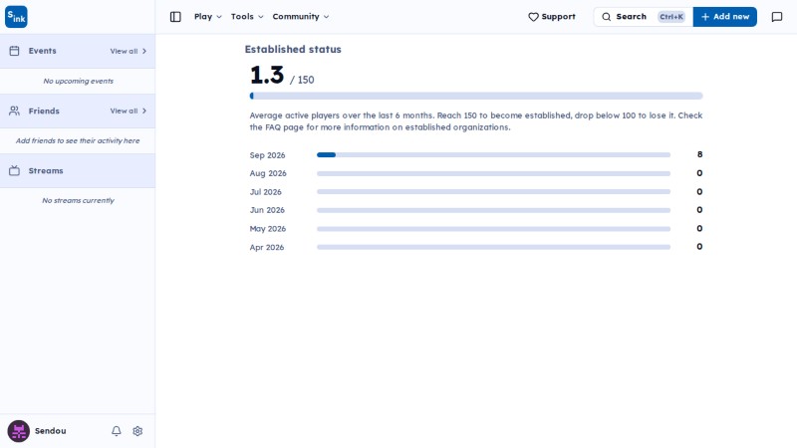Click the Support heart link
The image size is (797, 448).
point(552,17)
